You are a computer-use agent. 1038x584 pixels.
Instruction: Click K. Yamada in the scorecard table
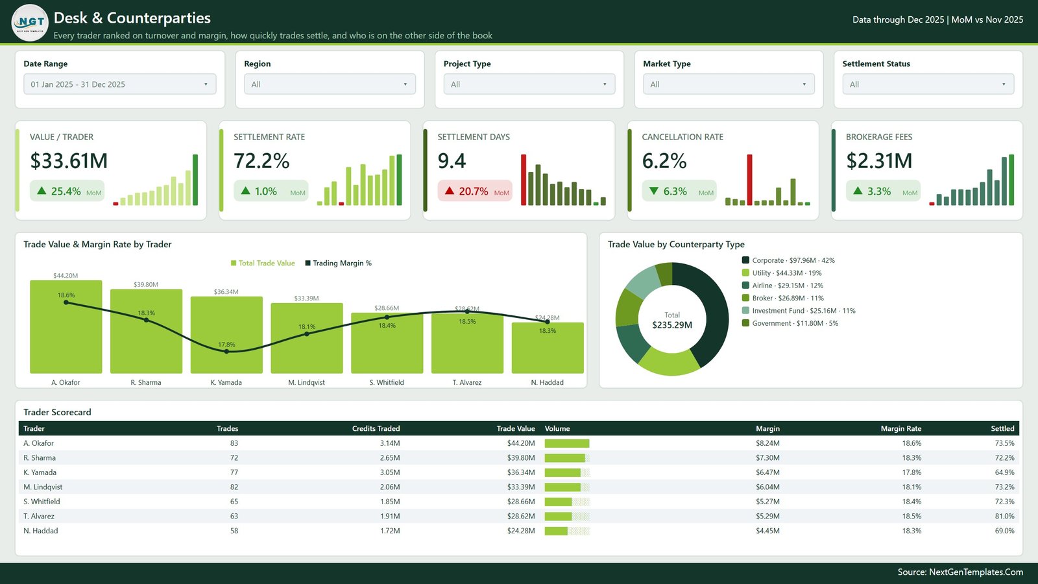click(x=40, y=472)
